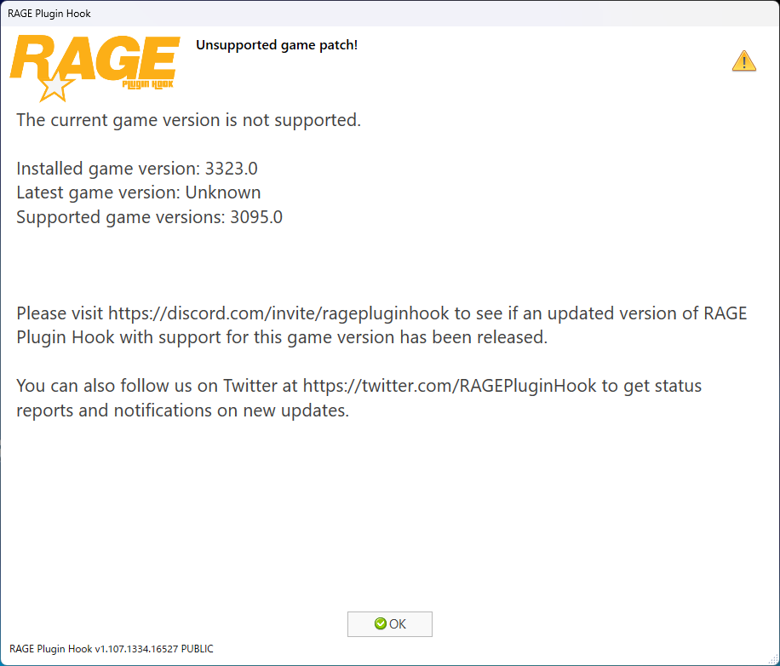Click the supported game versions 3095.0 text
The width and height of the screenshot is (780, 666).
[256, 217]
